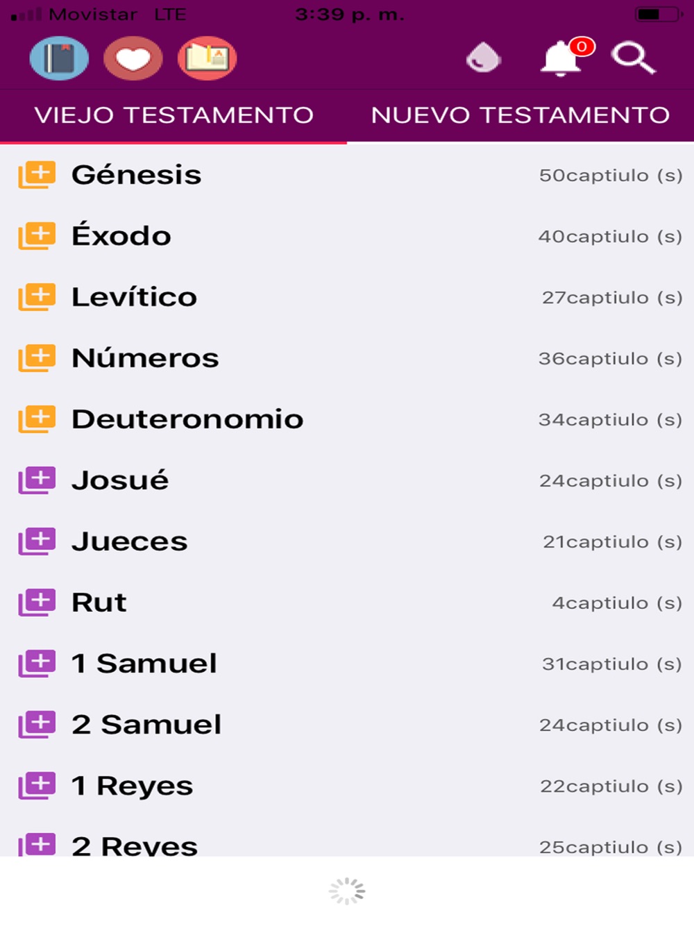Expand the Rut purple plus icon
Image resolution: width=694 pixels, height=926 pixels.
37,603
